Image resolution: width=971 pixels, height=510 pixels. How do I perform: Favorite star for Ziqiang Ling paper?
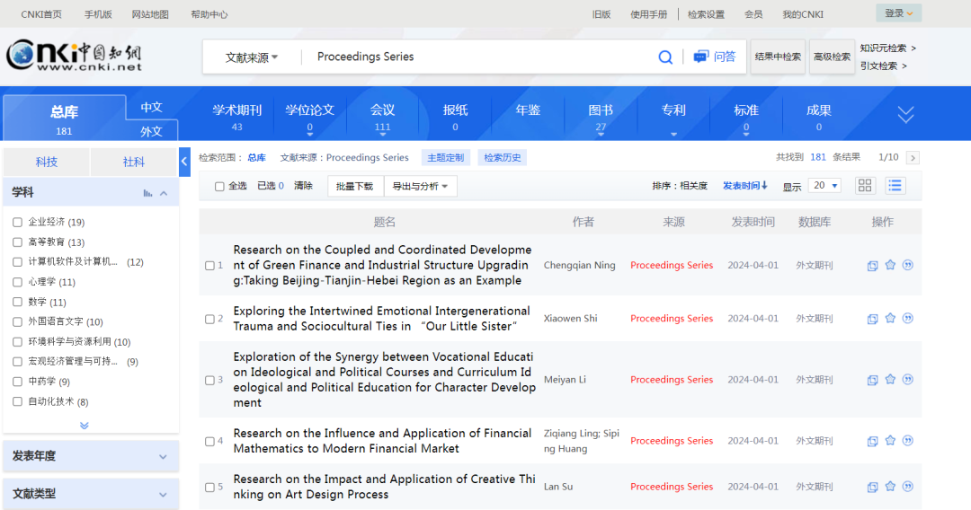(x=890, y=440)
